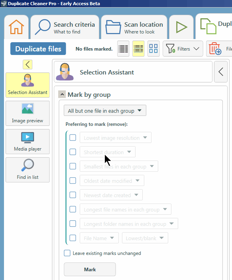Start scan with green play icon
The width and height of the screenshot is (232, 280).
tap(181, 27)
